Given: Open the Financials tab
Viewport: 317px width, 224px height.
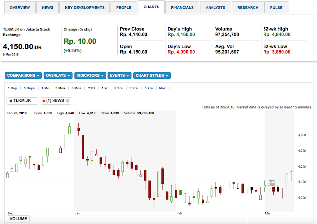Looking at the screenshot, I should (x=182, y=8).
